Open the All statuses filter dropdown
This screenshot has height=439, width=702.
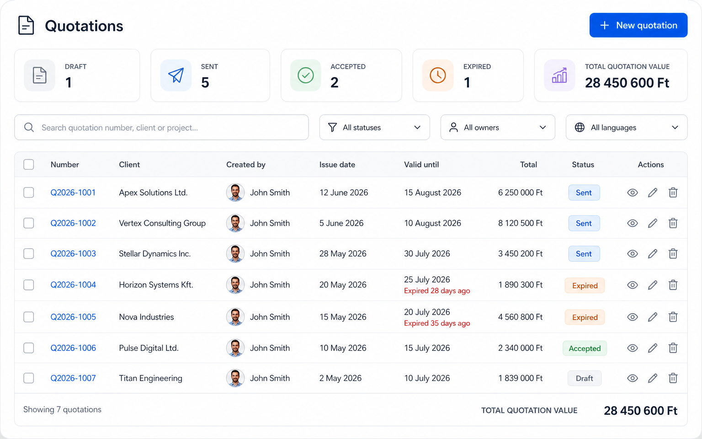pos(375,128)
